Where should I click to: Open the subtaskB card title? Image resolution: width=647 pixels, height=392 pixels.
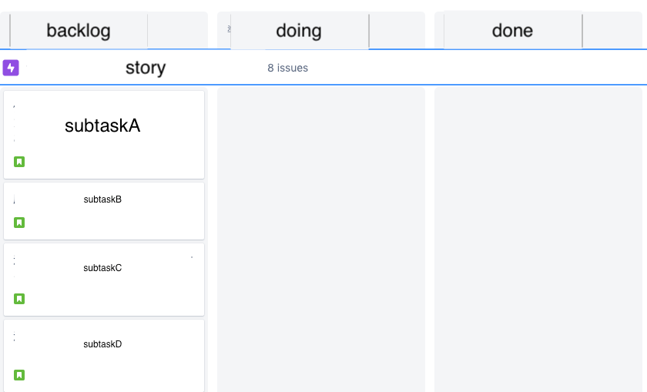(x=102, y=199)
